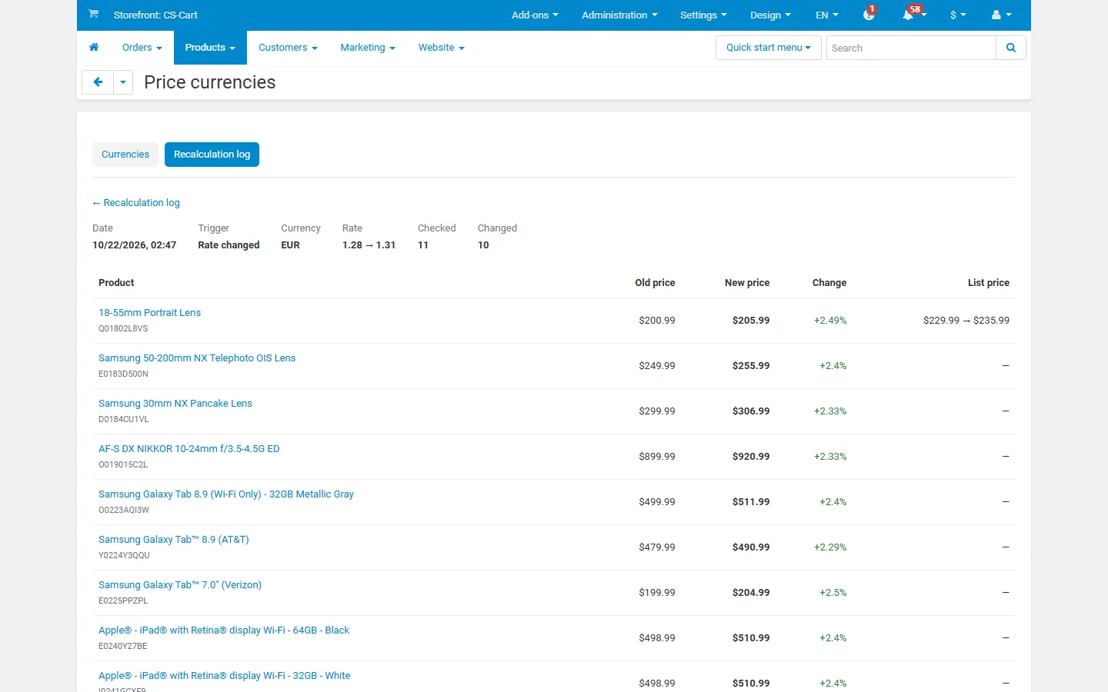Viewport: 1108px width, 692px height.
Task: Open the Design menu
Action: tap(770, 15)
